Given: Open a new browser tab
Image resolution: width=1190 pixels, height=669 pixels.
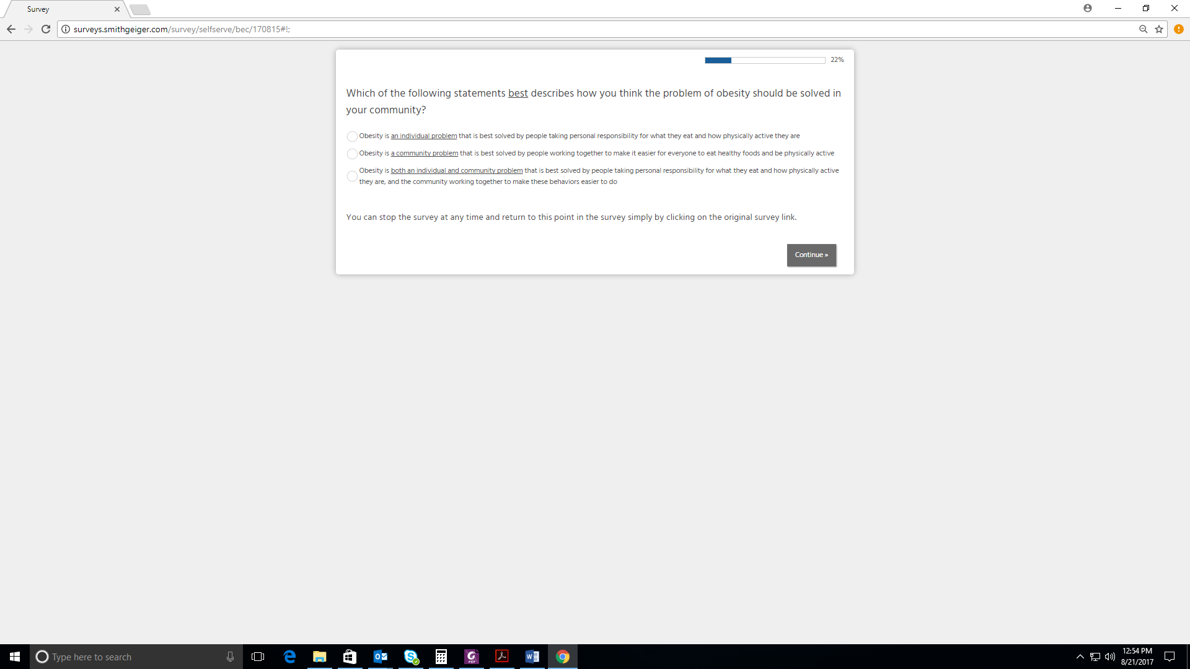Looking at the screenshot, I should click(140, 9).
